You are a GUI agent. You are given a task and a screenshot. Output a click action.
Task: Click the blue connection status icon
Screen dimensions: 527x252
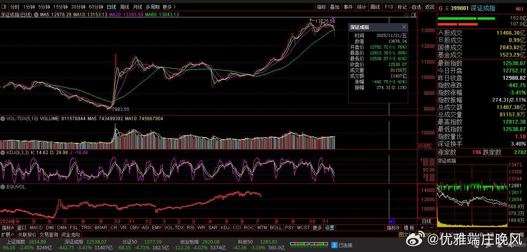[x=334, y=245]
